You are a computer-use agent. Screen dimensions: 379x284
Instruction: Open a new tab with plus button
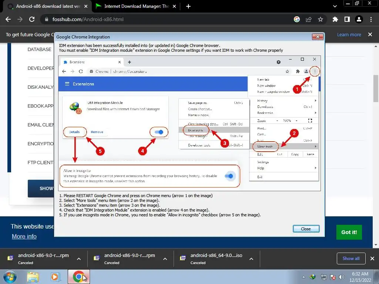click(188, 6)
